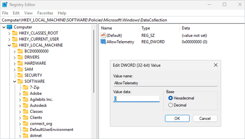Click the Clients folder icon
The width and height of the screenshot is (245, 139).
pos(26,117)
